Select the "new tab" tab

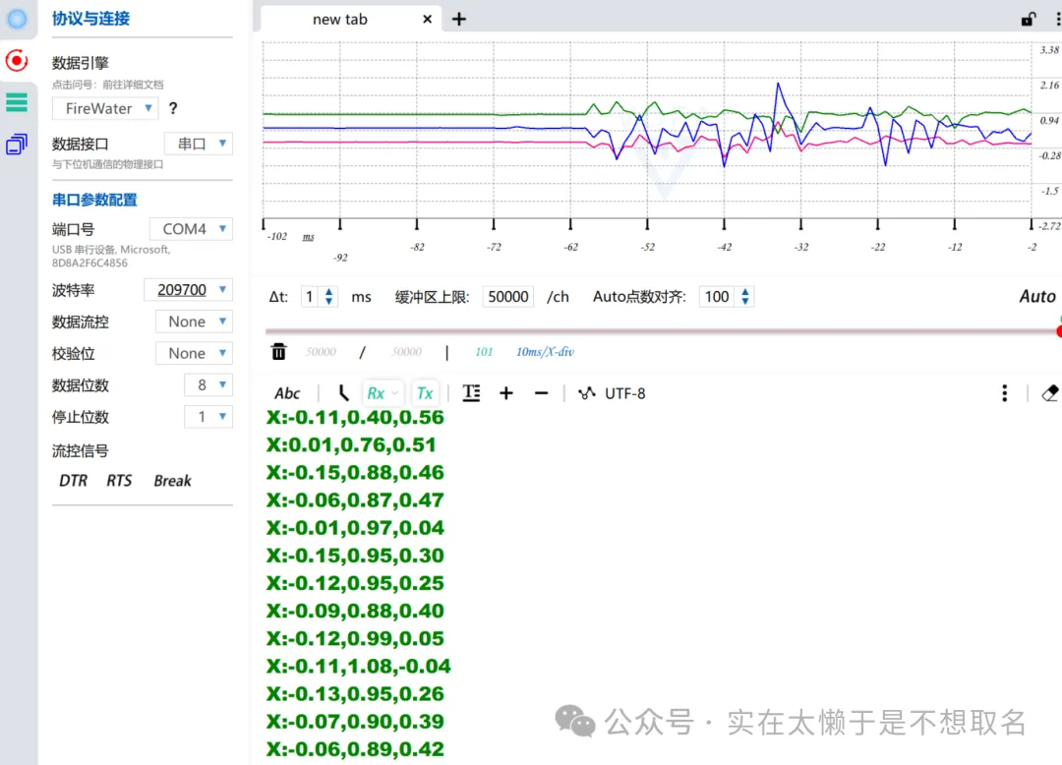coord(340,20)
